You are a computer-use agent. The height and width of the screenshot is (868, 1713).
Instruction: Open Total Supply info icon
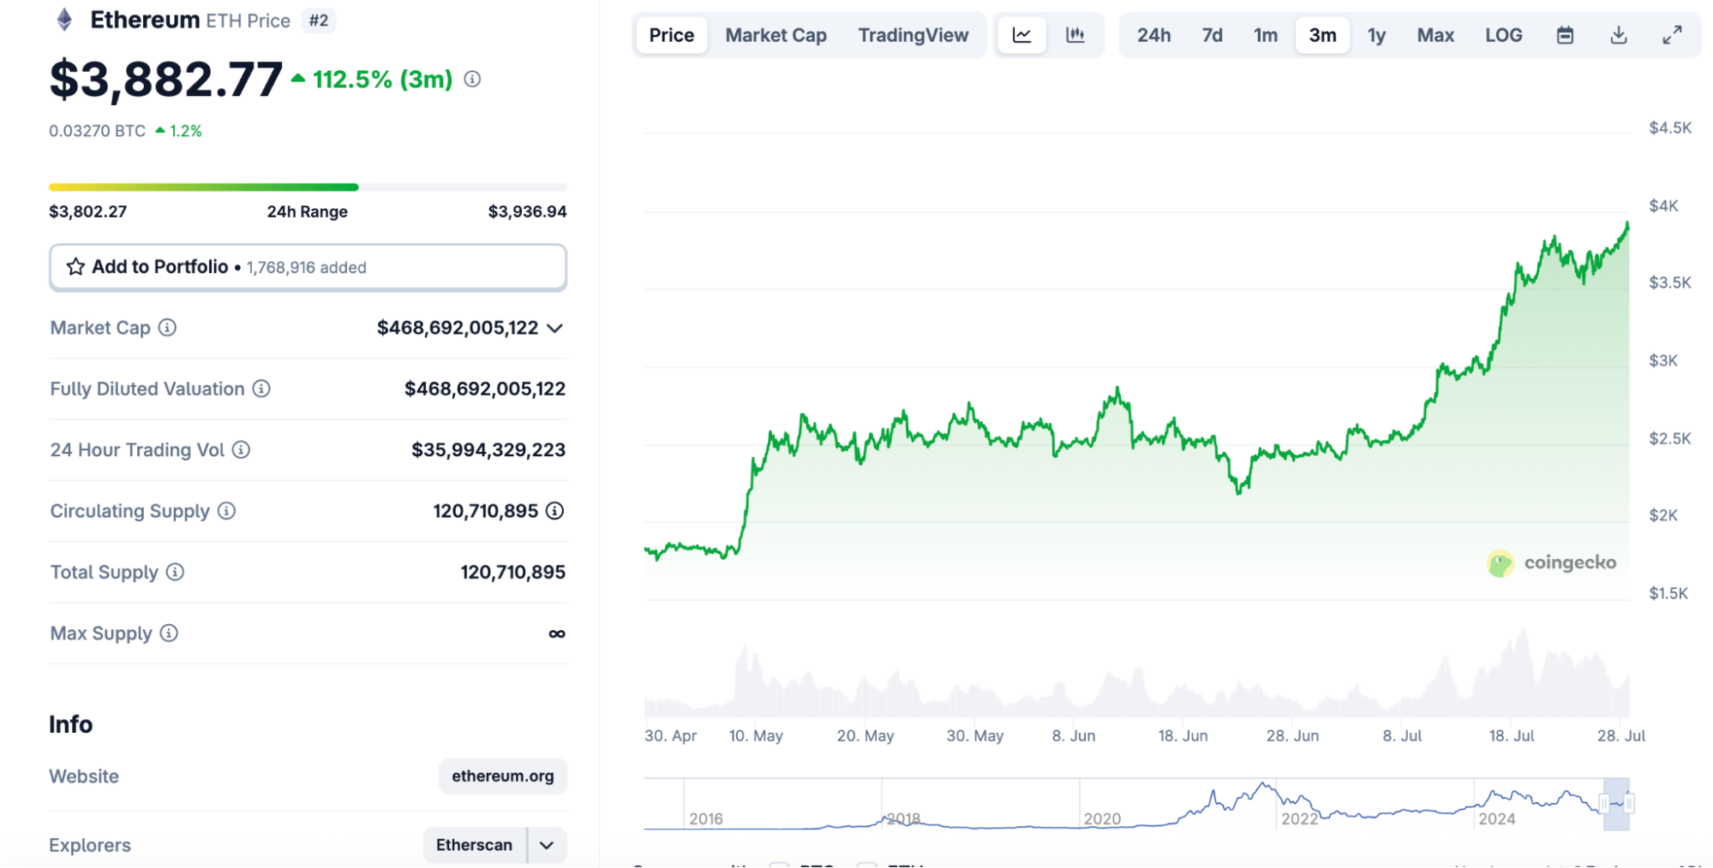click(x=175, y=572)
